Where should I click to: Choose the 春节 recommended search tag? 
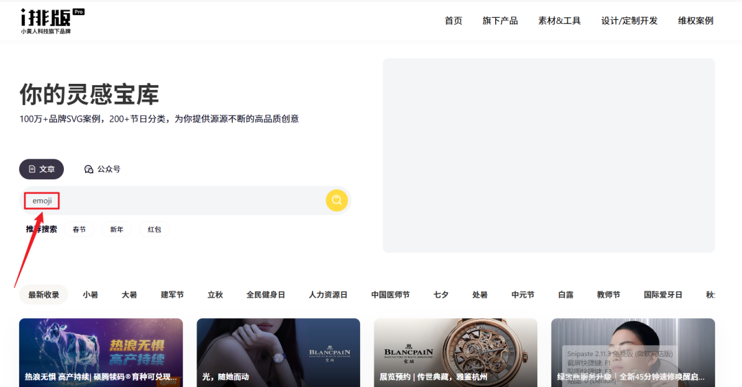tap(79, 230)
